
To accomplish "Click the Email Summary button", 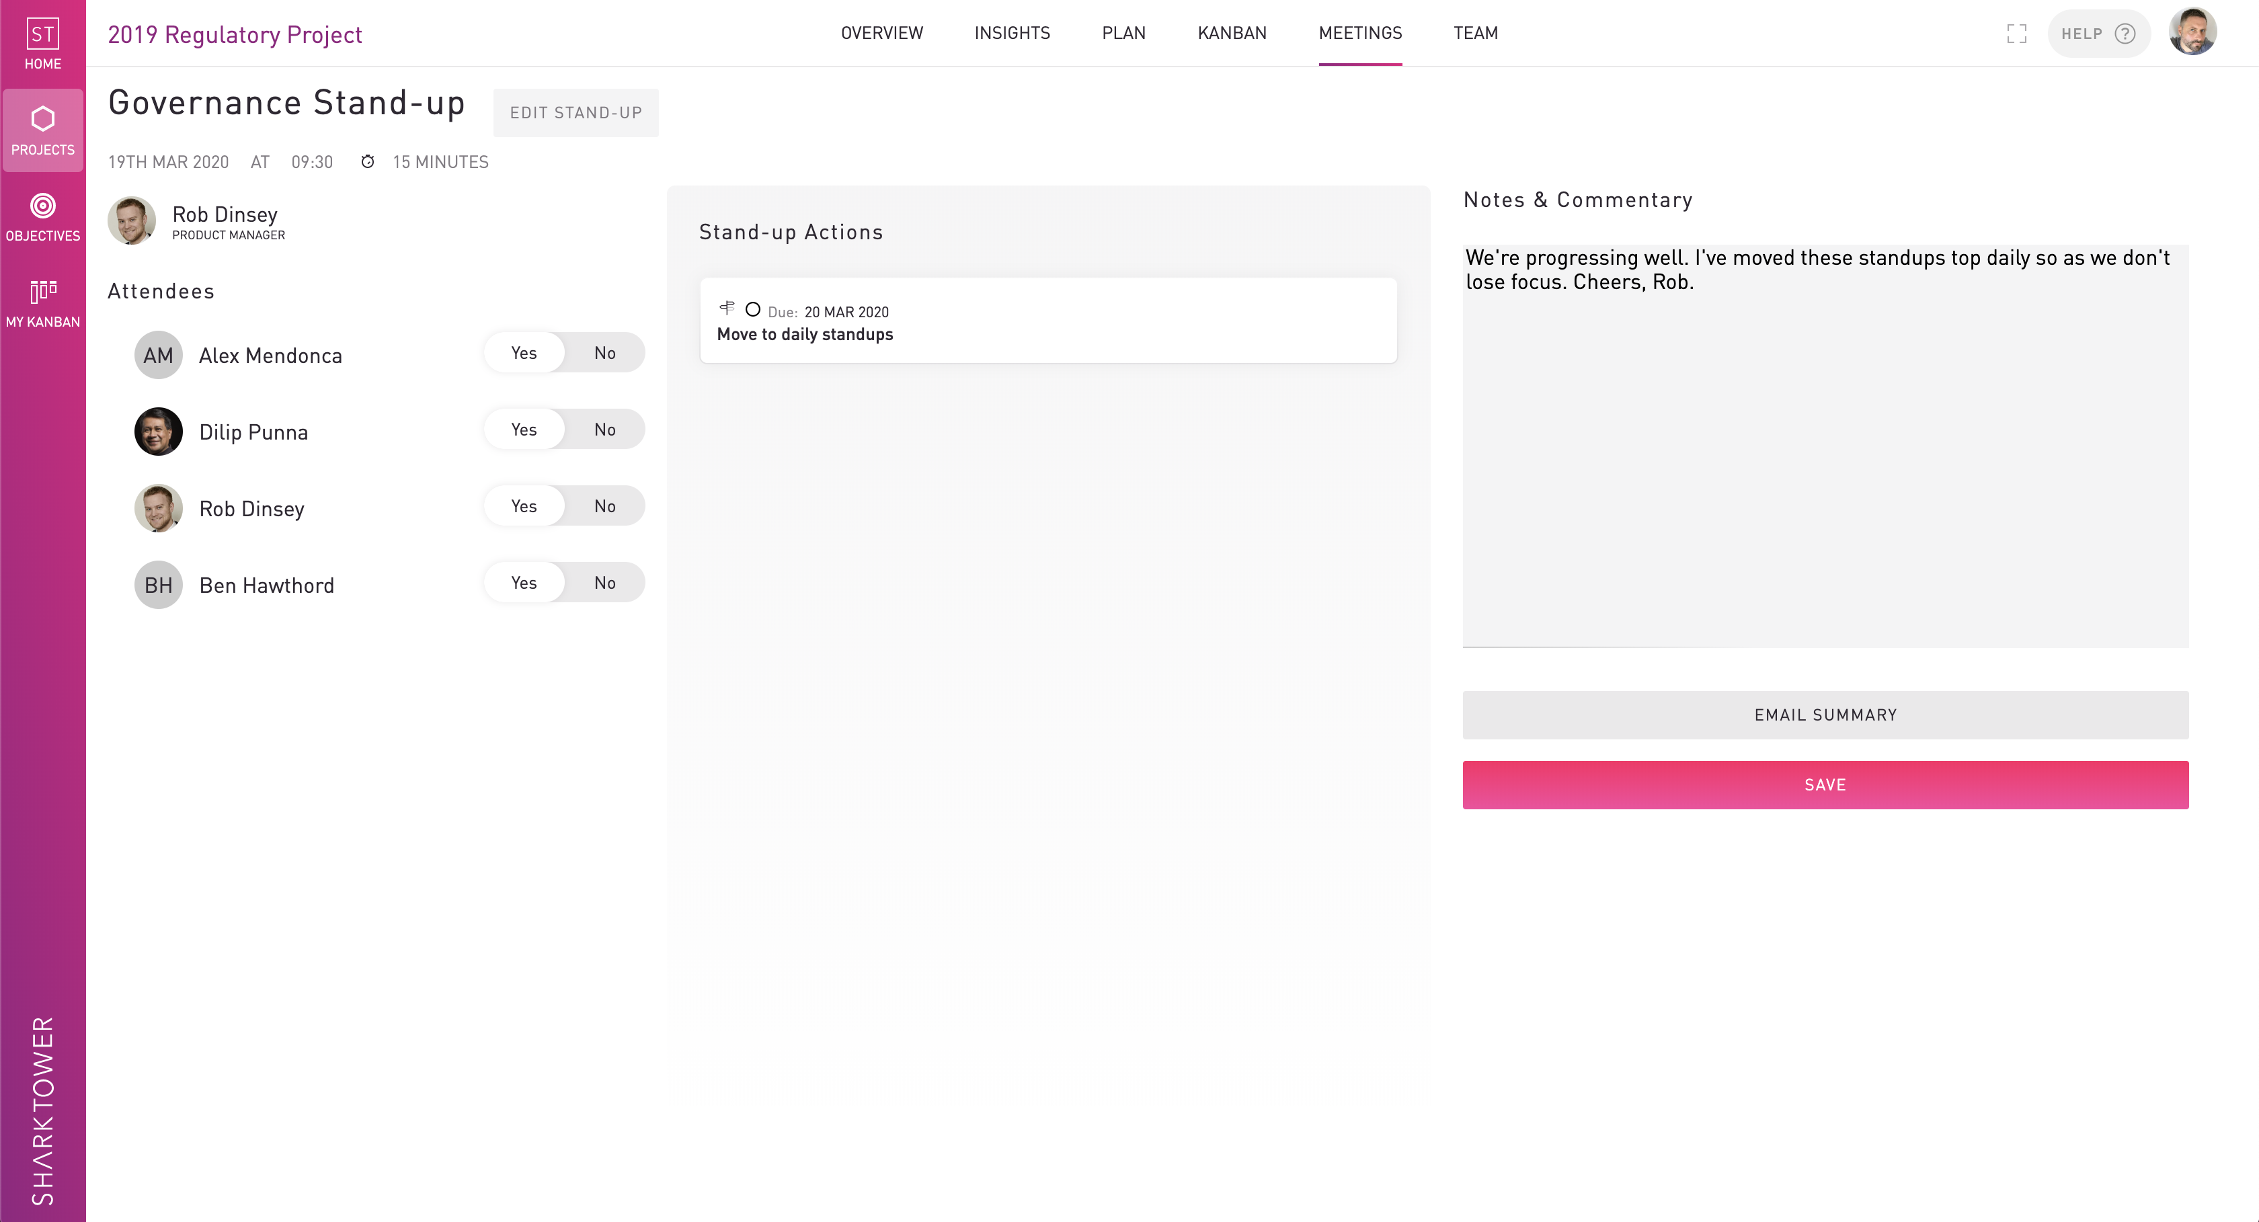I will pyautogui.click(x=1825, y=715).
